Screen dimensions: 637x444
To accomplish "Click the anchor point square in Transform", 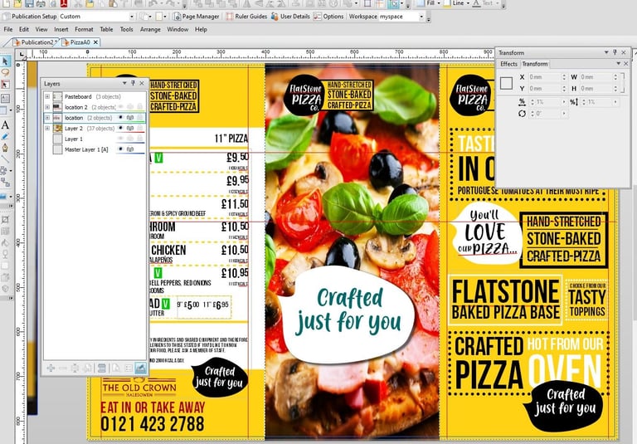I will click(506, 83).
